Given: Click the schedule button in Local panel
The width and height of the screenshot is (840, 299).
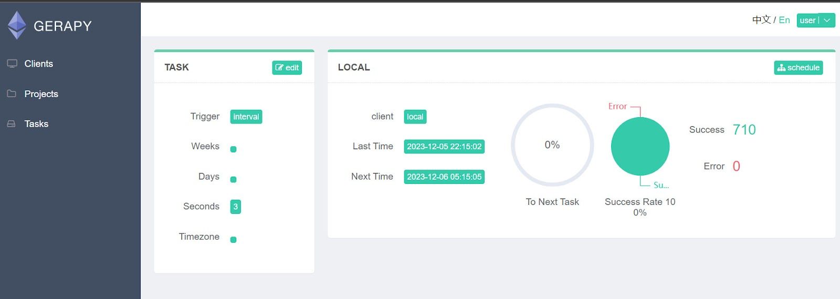Looking at the screenshot, I should click(798, 67).
